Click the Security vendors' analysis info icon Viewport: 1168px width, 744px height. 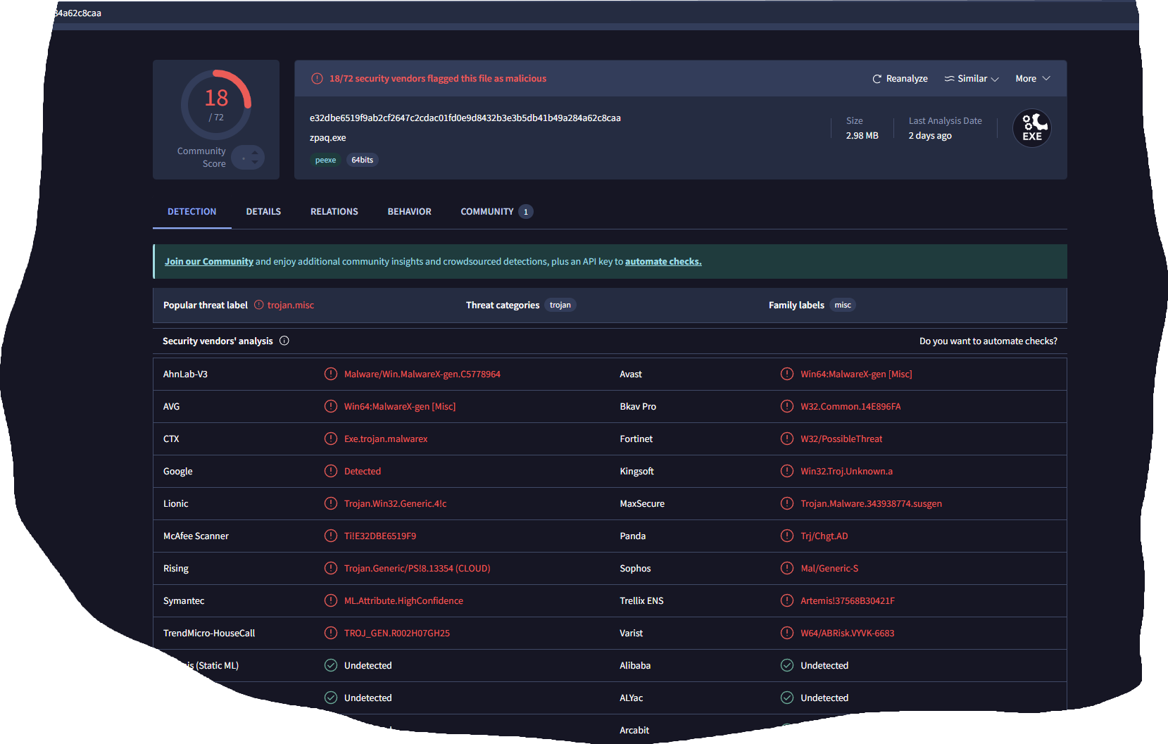284,341
